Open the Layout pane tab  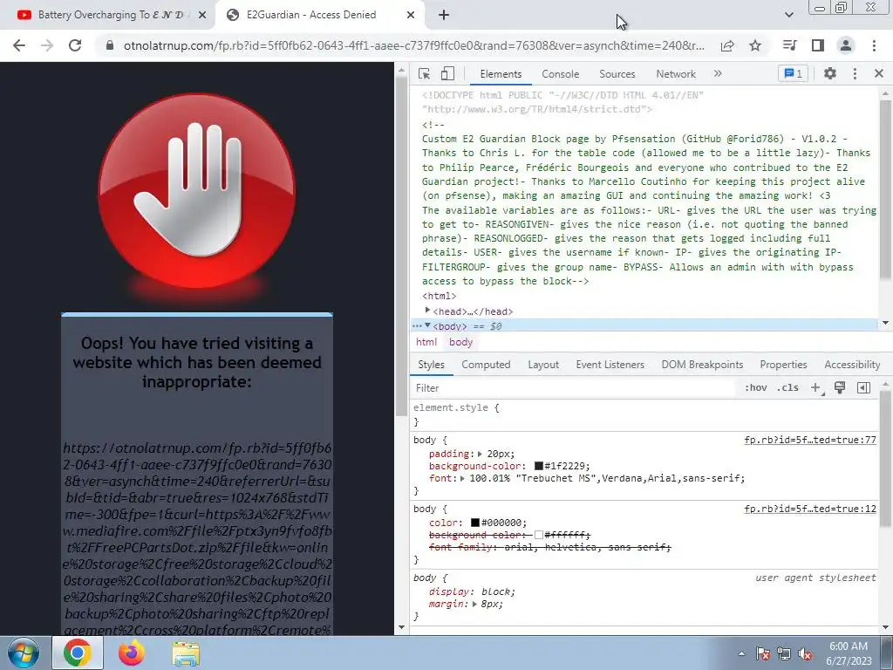[543, 365]
